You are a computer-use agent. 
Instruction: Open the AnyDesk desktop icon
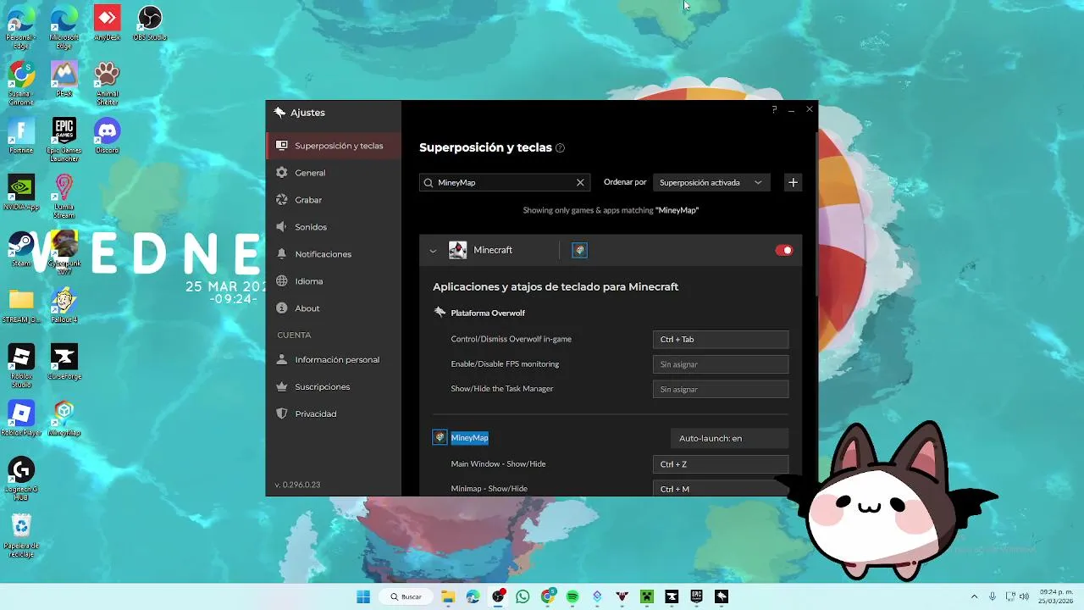pos(107,24)
